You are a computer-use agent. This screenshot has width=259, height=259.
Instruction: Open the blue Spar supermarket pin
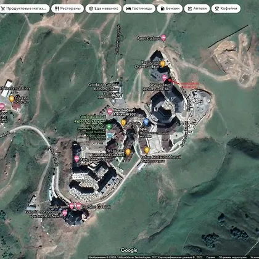pyautogui.click(x=146, y=122)
